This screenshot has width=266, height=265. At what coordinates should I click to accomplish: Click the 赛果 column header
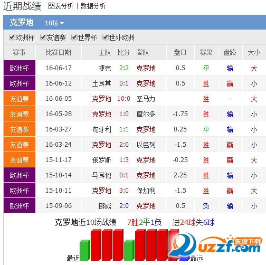coord(206,52)
